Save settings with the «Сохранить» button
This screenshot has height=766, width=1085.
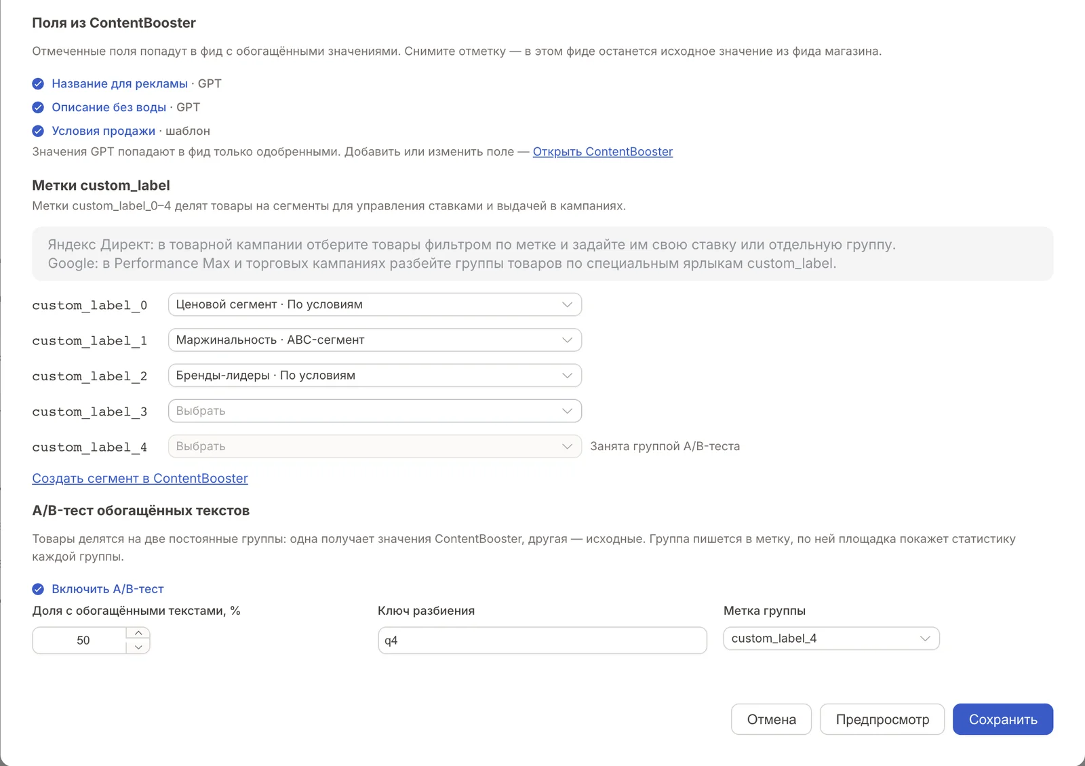pos(1002,719)
